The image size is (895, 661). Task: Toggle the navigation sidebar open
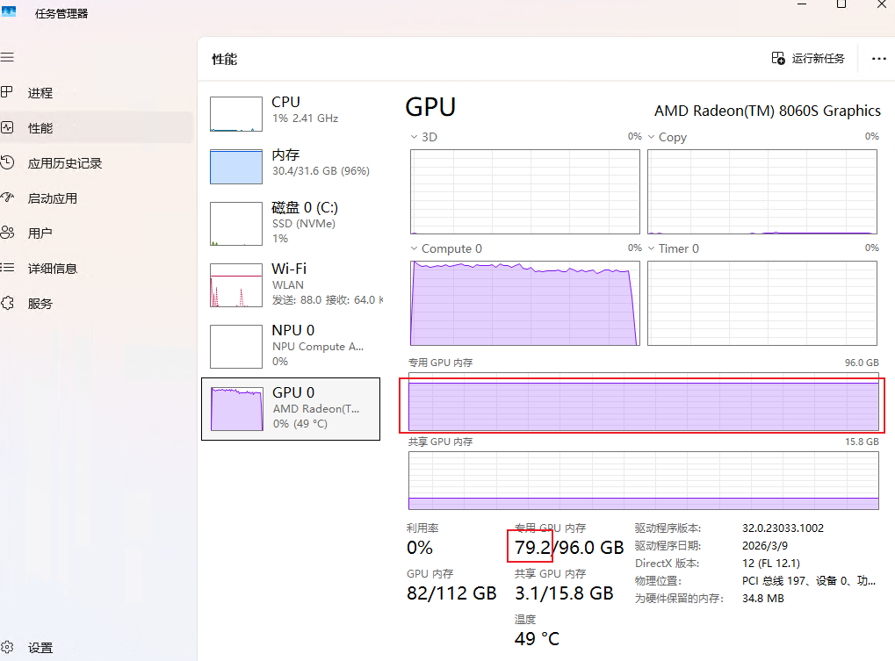click(x=8, y=57)
